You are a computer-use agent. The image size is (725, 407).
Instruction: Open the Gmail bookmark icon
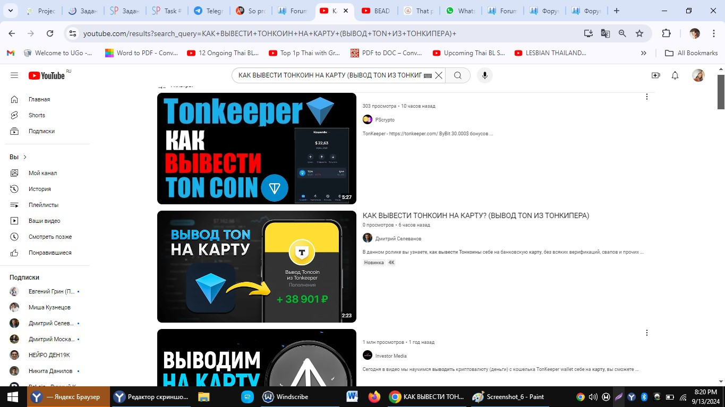[x=11, y=53]
